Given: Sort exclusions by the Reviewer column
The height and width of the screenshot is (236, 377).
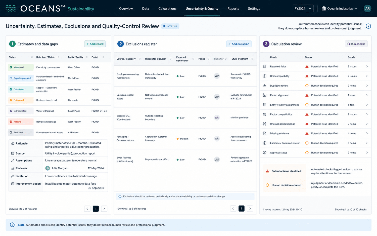Looking at the screenshot, I should click(226, 59).
